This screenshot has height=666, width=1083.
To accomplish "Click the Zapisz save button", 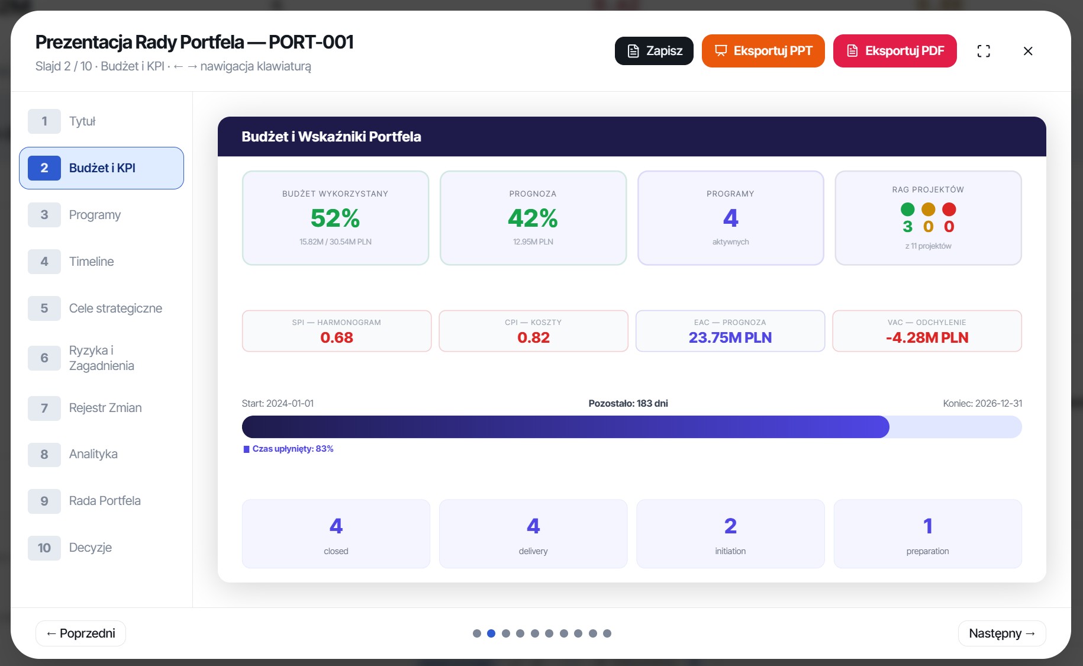I will pos(654,51).
